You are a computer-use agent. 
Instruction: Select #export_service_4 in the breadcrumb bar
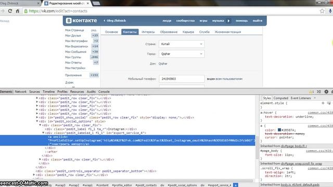click(220, 185)
